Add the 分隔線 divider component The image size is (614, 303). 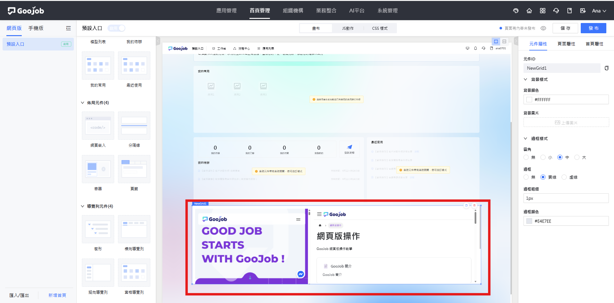[134, 126]
